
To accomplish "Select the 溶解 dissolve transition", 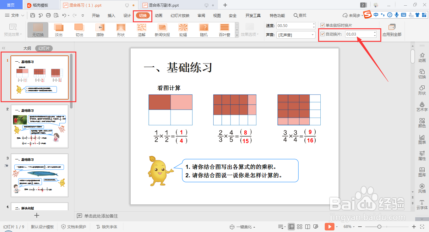I will (142, 30).
